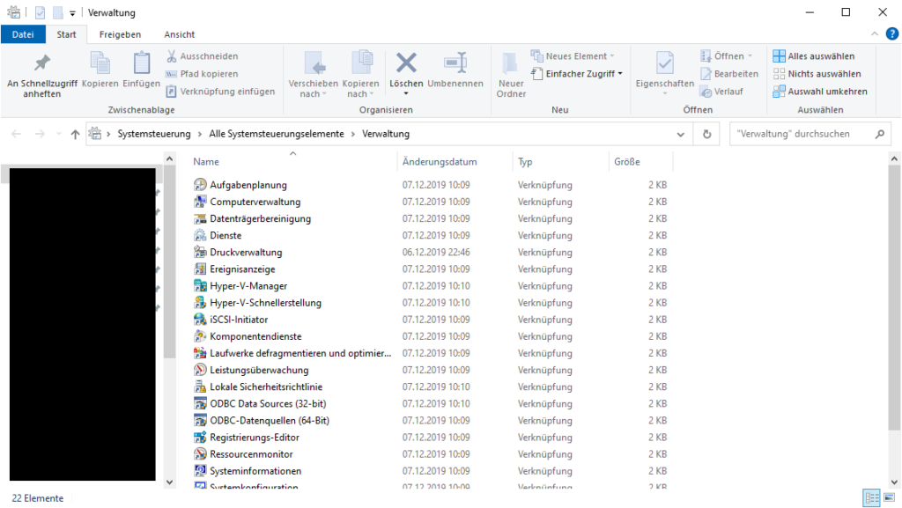Image resolution: width=902 pixels, height=508 pixels.
Task: Click the Umbenennen icon
Action: [x=455, y=63]
